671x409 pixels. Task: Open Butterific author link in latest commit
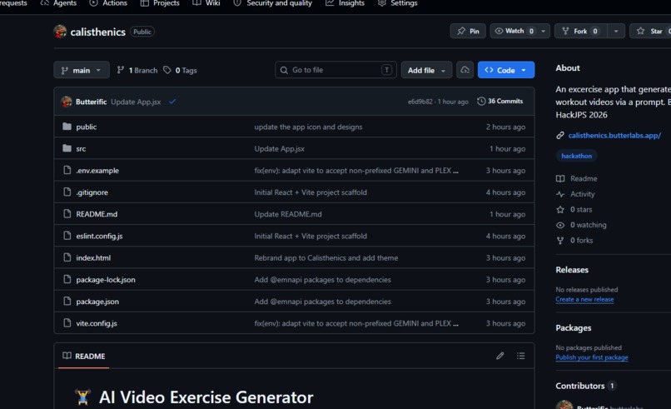click(91, 102)
